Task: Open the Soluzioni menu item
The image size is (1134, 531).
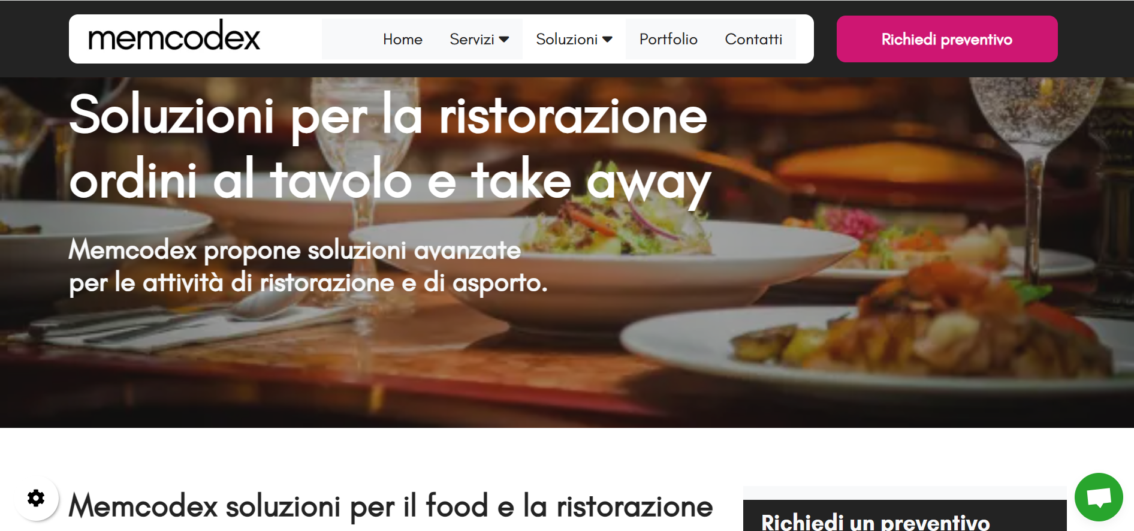Action: click(x=566, y=40)
